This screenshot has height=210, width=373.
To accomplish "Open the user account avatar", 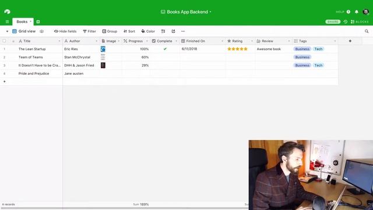I will click(366, 12).
